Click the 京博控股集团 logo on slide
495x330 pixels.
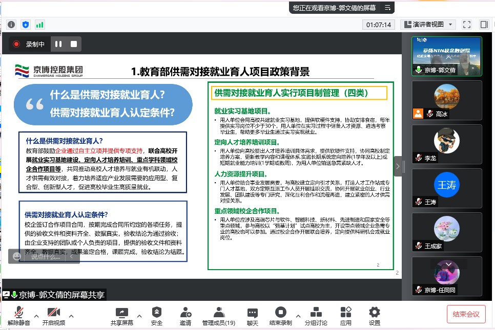click(x=49, y=71)
